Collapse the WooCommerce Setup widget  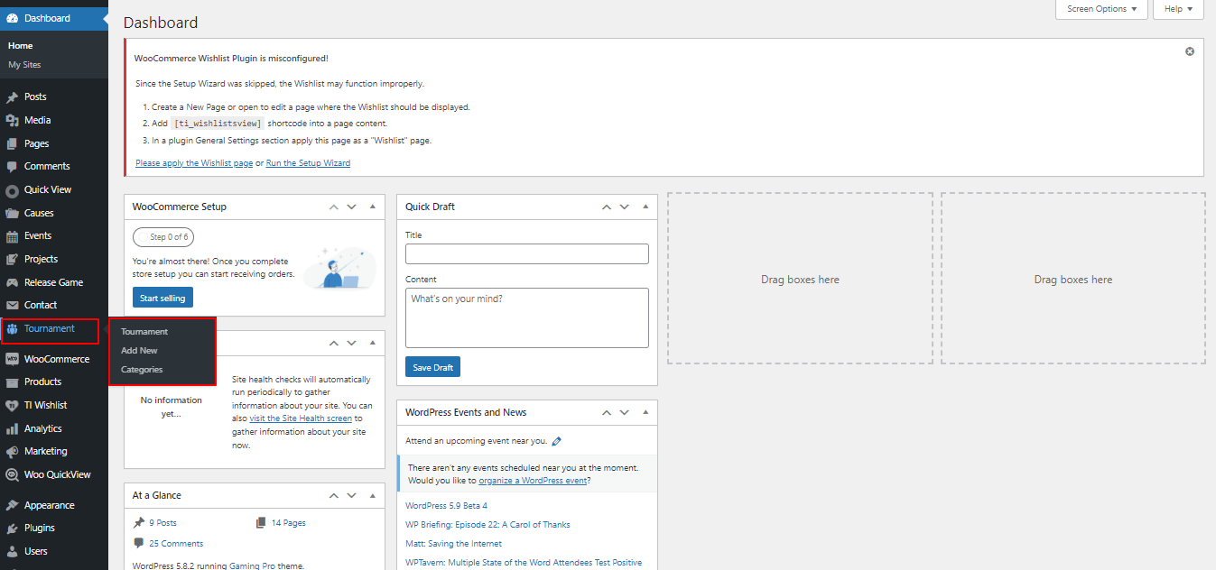[x=372, y=207]
